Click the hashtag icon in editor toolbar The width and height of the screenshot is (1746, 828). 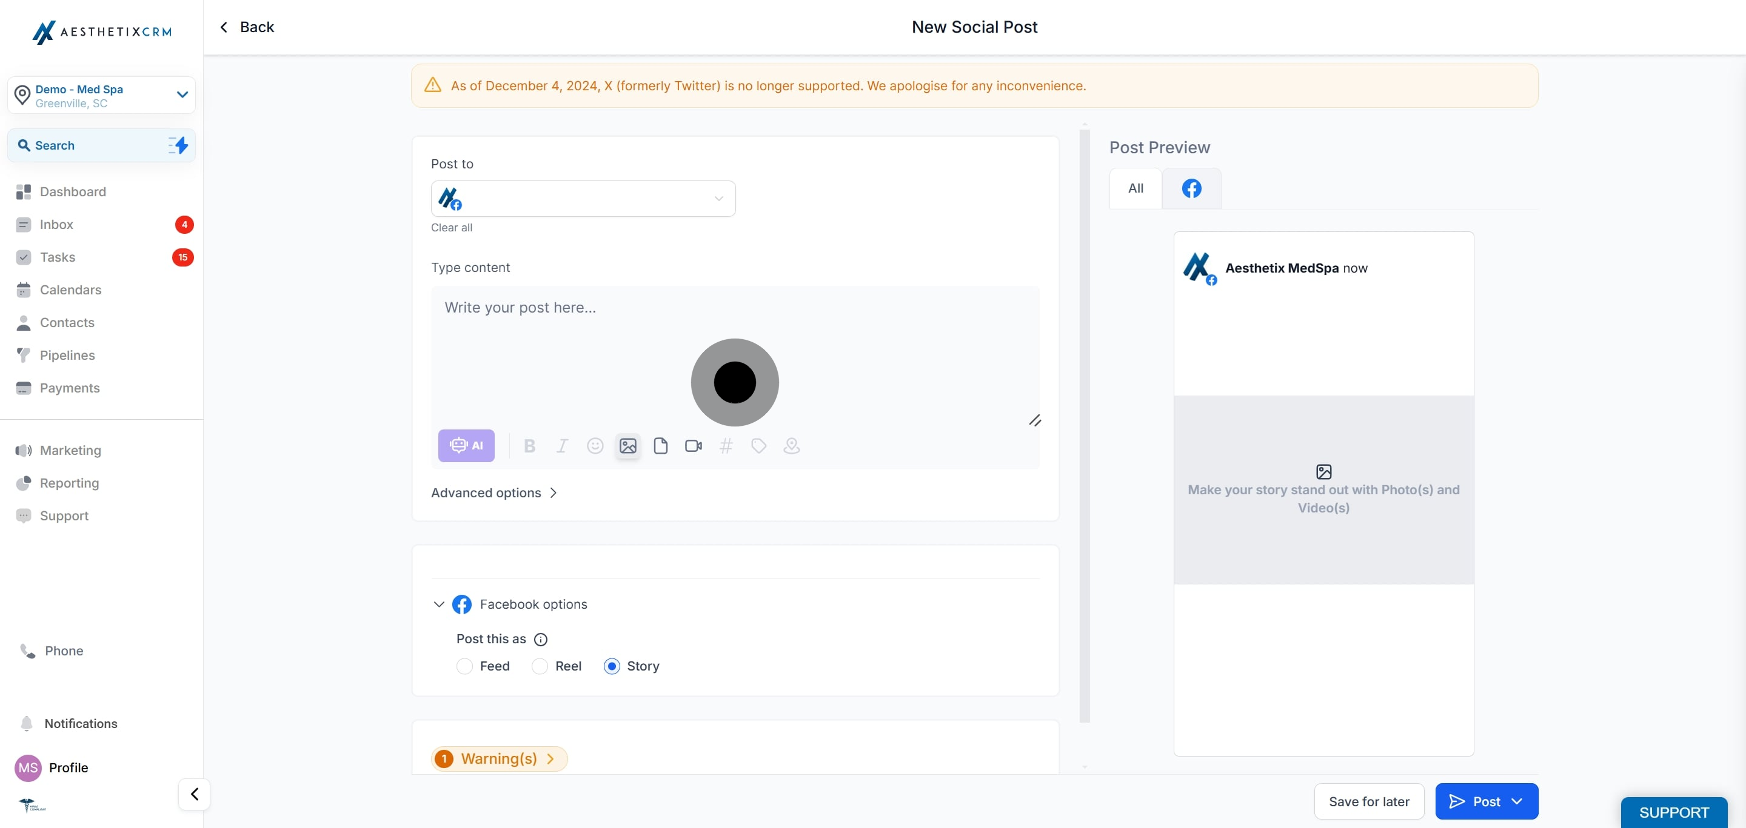point(725,445)
